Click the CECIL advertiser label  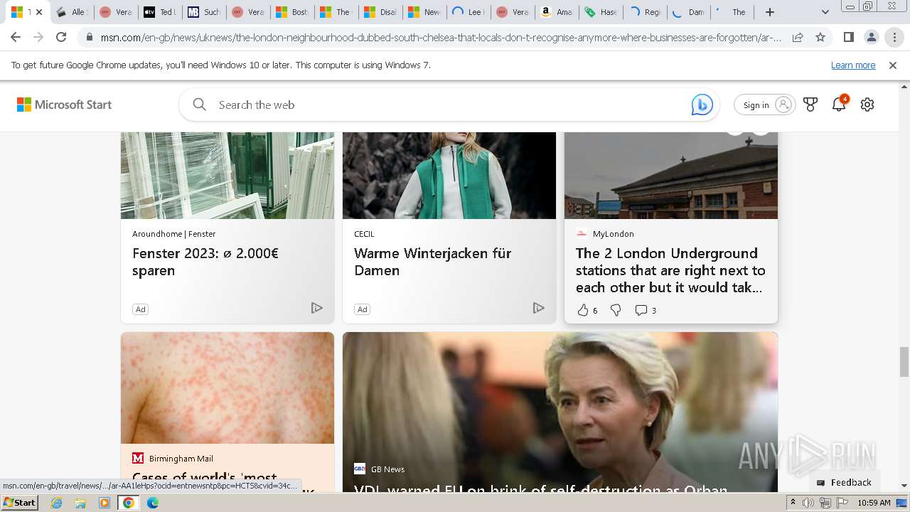[x=364, y=233]
